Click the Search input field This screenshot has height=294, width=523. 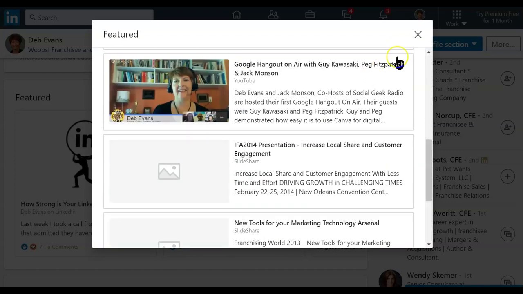point(90,18)
